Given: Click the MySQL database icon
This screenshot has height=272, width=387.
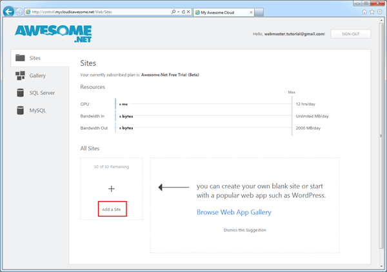Looking at the screenshot, I should [x=20, y=110].
